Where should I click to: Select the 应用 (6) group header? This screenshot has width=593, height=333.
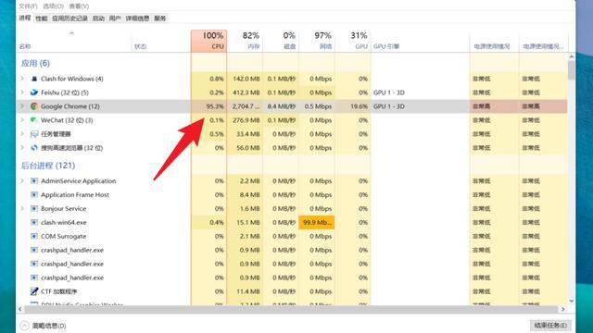pos(35,63)
